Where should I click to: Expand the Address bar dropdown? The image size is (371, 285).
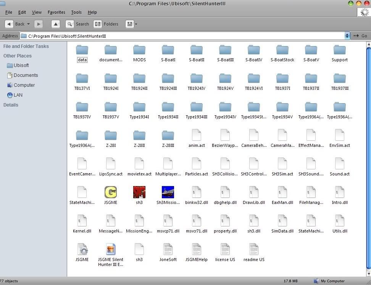point(347,36)
